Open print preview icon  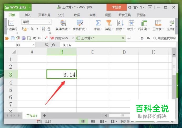tap(29, 38)
